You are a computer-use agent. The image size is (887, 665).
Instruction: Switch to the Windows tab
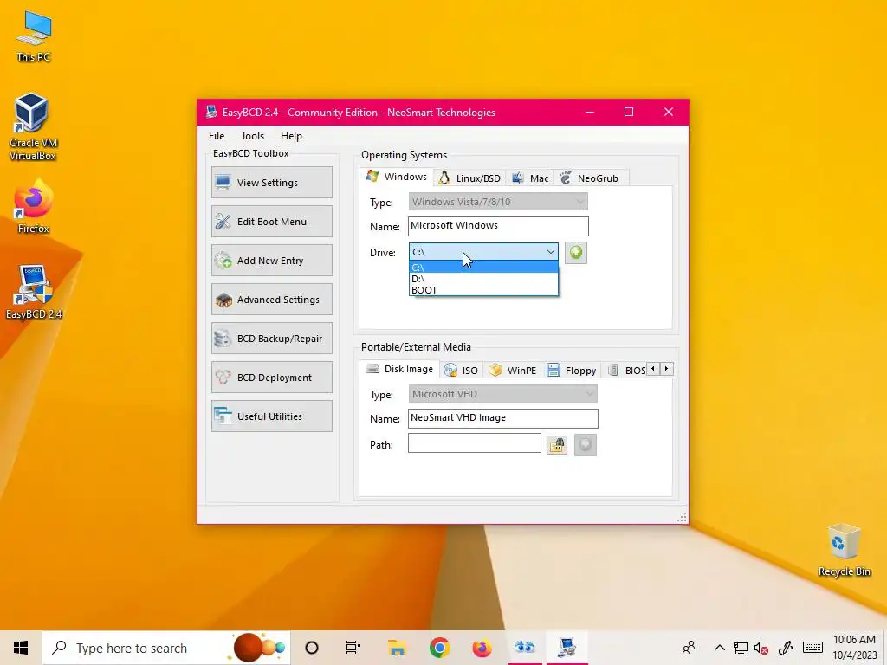(397, 177)
